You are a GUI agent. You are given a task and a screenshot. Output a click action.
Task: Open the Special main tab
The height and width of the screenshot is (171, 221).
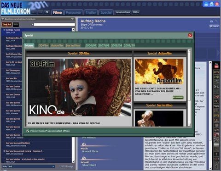click(x=106, y=12)
